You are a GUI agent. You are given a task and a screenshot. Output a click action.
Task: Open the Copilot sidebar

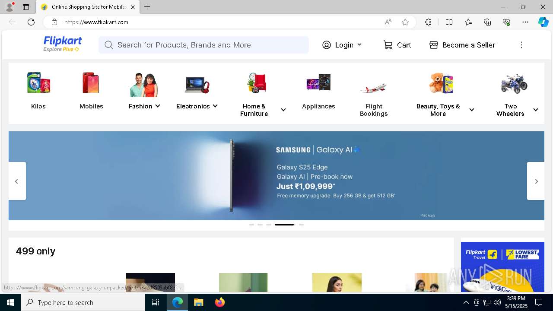click(x=543, y=22)
